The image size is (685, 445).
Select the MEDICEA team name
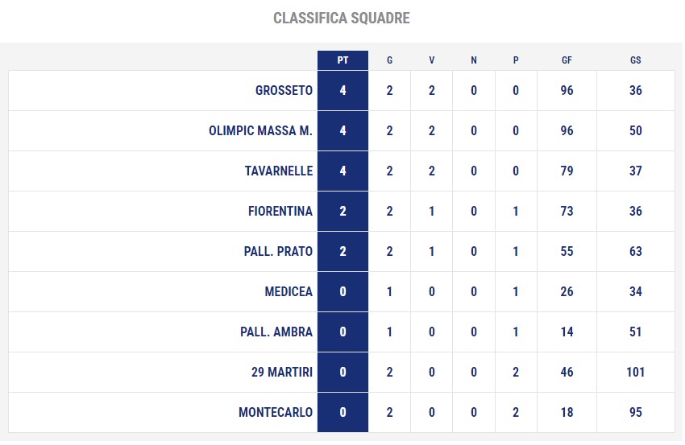coord(289,291)
